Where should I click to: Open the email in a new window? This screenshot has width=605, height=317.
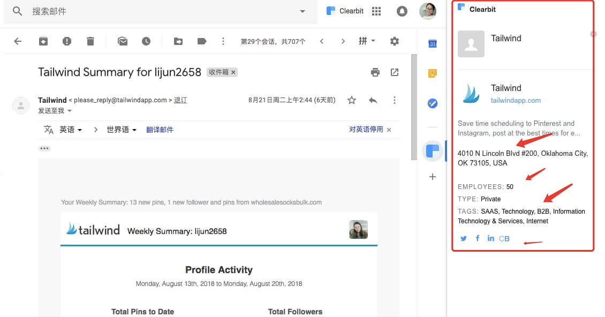[x=395, y=72]
